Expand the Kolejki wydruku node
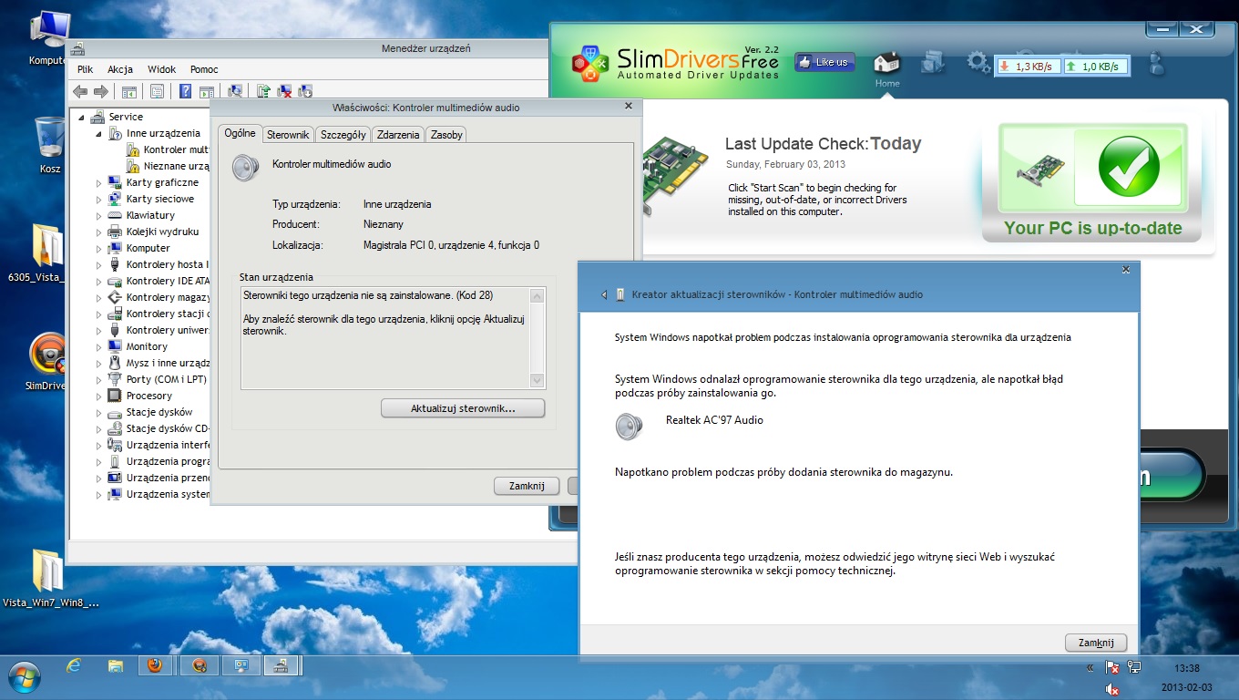Screen dimensions: 1239x700 pos(99,232)
